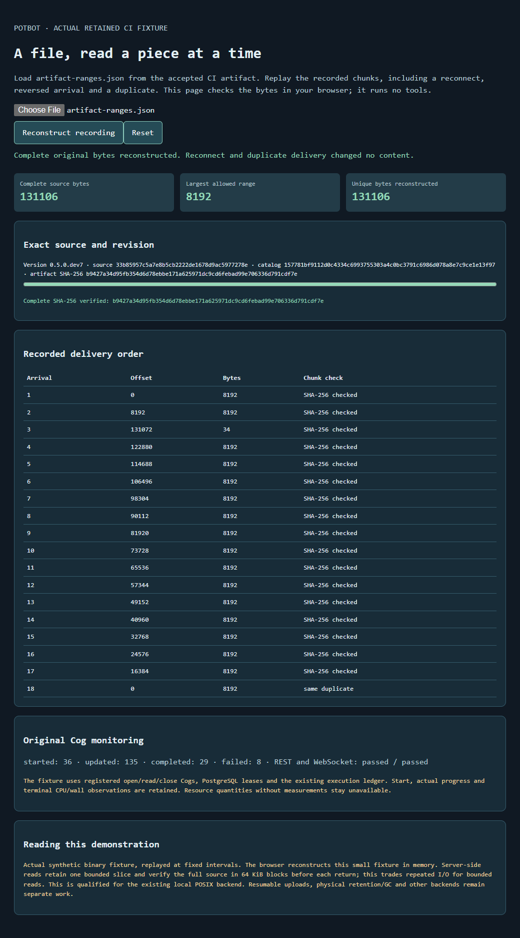Image resolution: width=520 pixels, height=938 pixels.
Task: Click the POTBOT fixture header label
Action: [90, 28]
